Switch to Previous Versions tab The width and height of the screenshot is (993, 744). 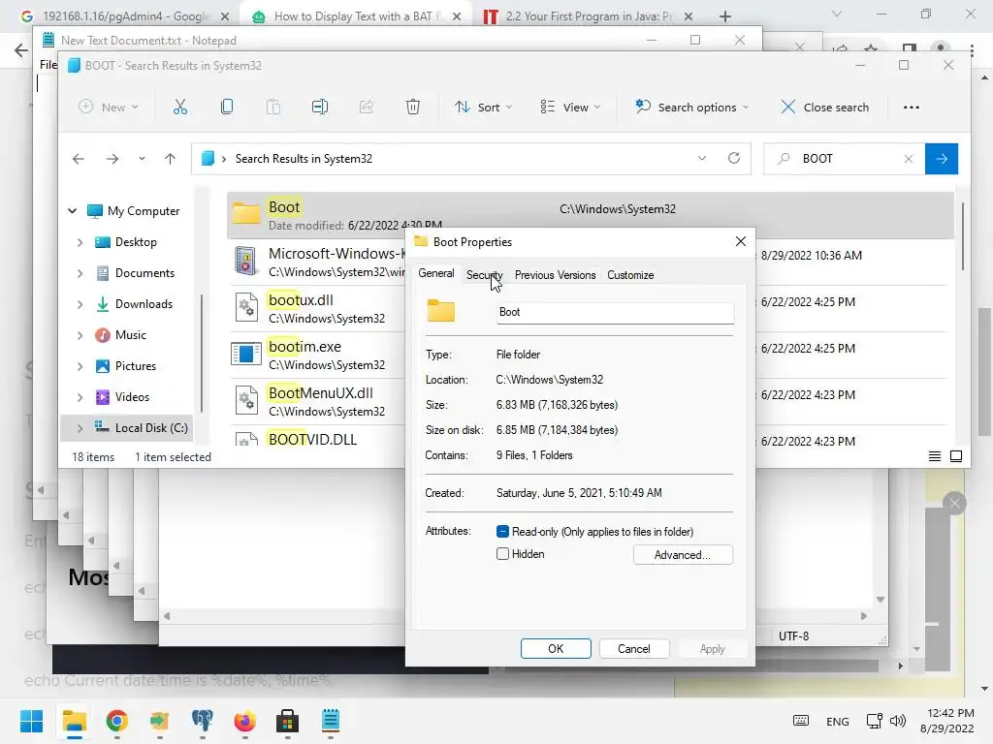click(555, 274)
